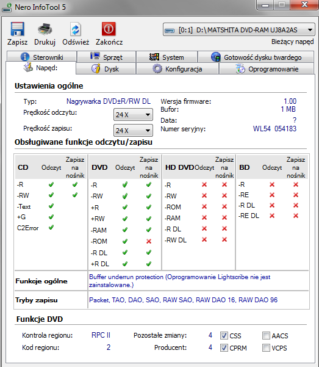Click the Odśwież button label
This screenshot has height=367, width=319.
click(76, 42)
